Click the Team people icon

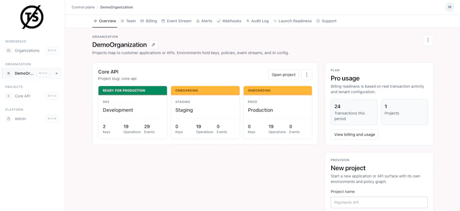tap(122, 21)
